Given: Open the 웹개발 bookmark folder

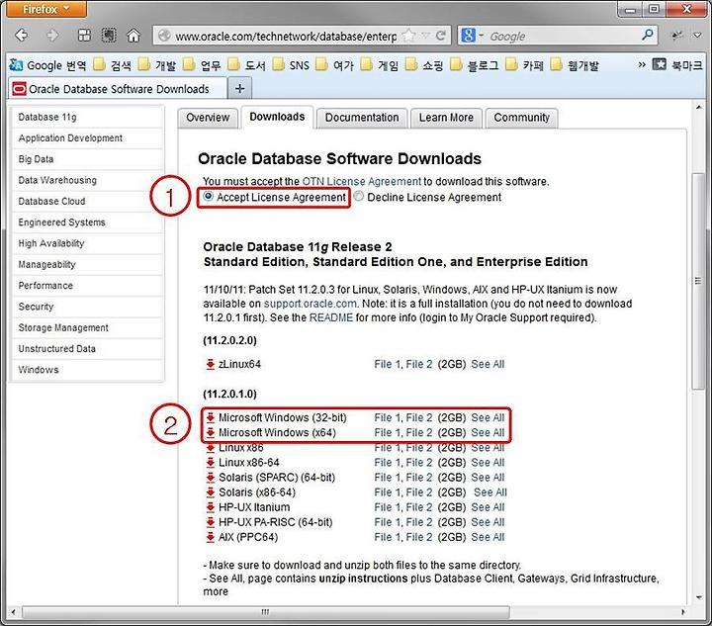Looking at the screenshot, I should click(575, 65).
